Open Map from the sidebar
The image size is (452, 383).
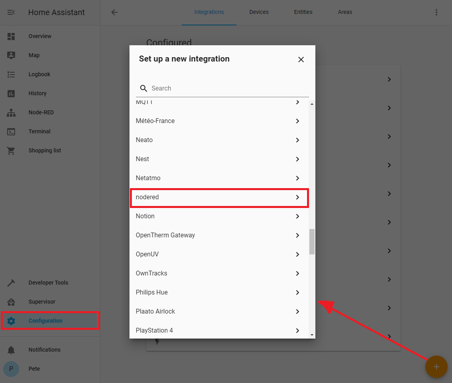click(x=50, y=55)
